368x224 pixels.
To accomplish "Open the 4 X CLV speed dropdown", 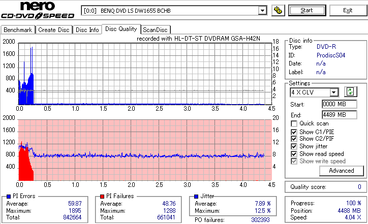I will [x=333, y=92].
